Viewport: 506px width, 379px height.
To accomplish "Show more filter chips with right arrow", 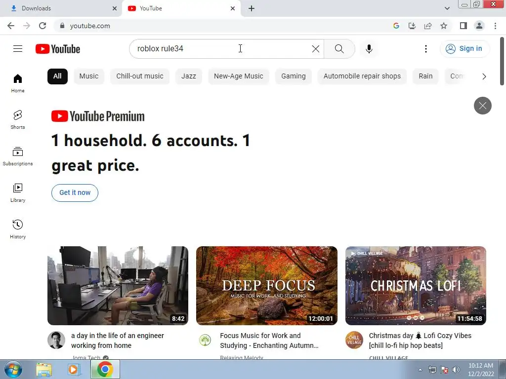I will [x=484, y=76].
